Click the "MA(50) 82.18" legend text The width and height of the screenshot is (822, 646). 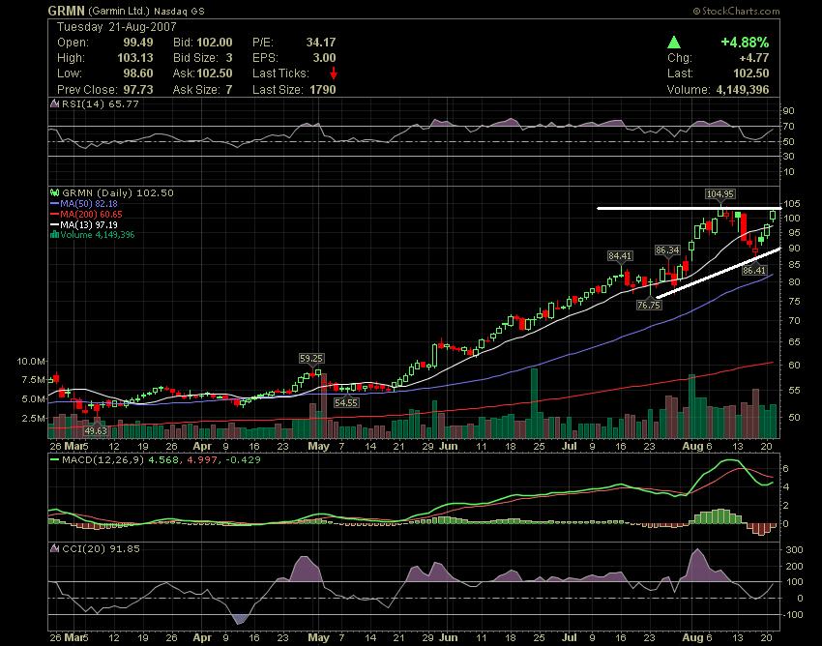[89, 203]
